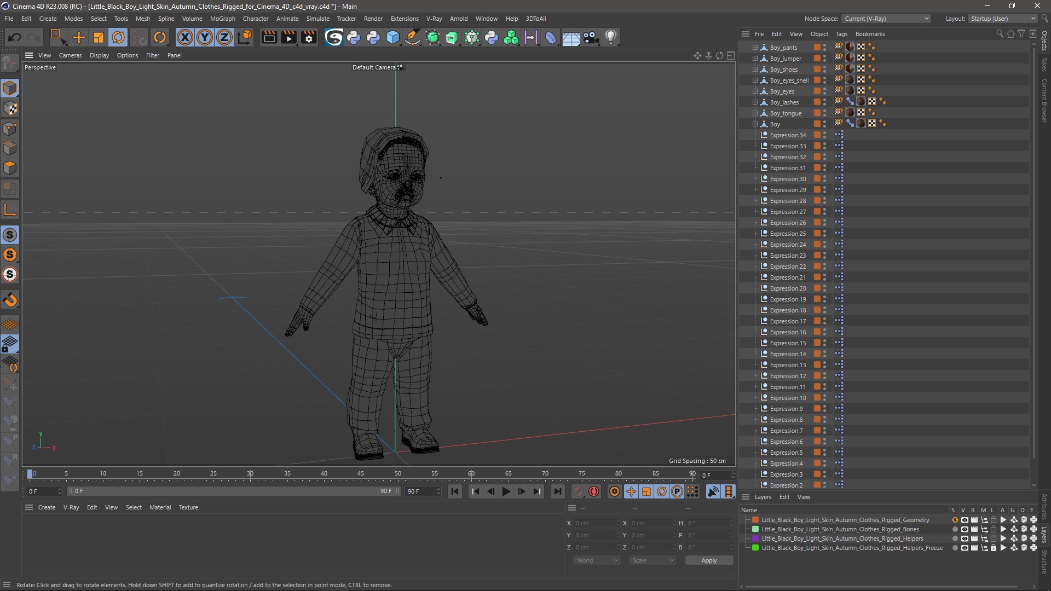Switch to Model mode cube icon

coord(10,88)
